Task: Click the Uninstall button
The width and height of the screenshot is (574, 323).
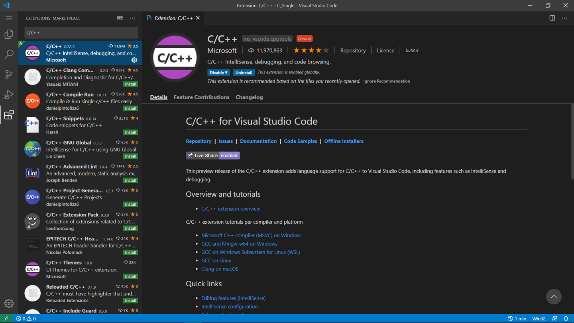Action: coord(244,72)
